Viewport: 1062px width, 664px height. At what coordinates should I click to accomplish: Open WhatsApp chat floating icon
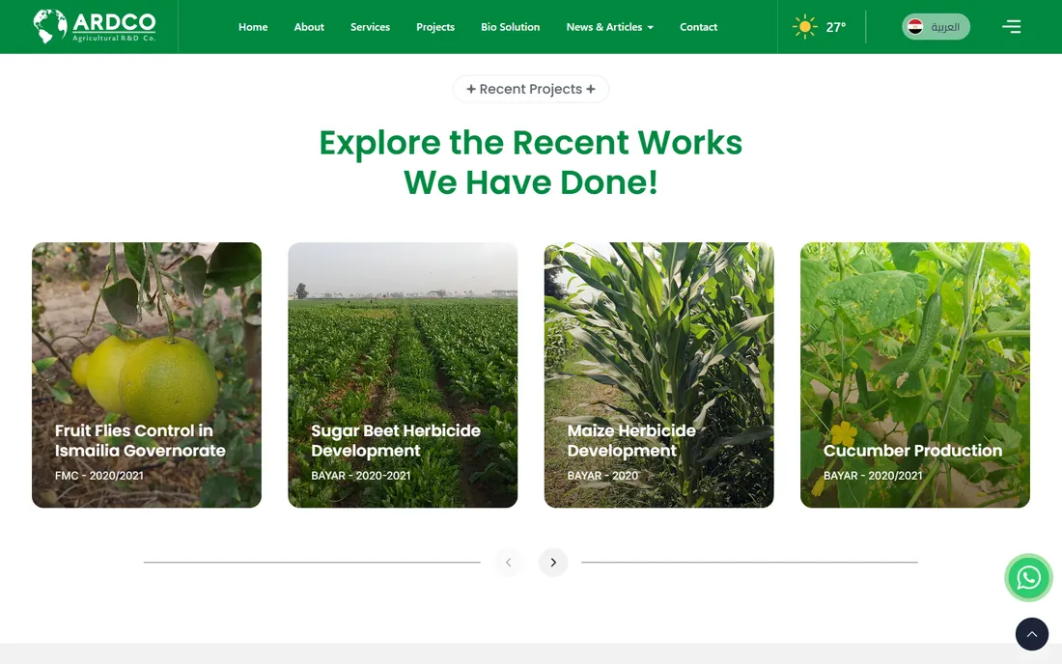click(x=1028, y=577)
